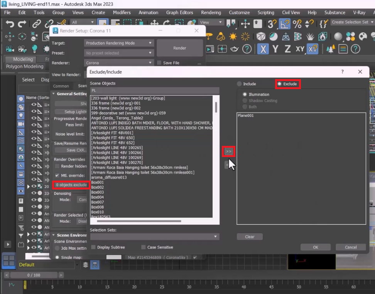Click the Single map color swatch
Screen dimensions: 375x294
click(x=114, y=257)
